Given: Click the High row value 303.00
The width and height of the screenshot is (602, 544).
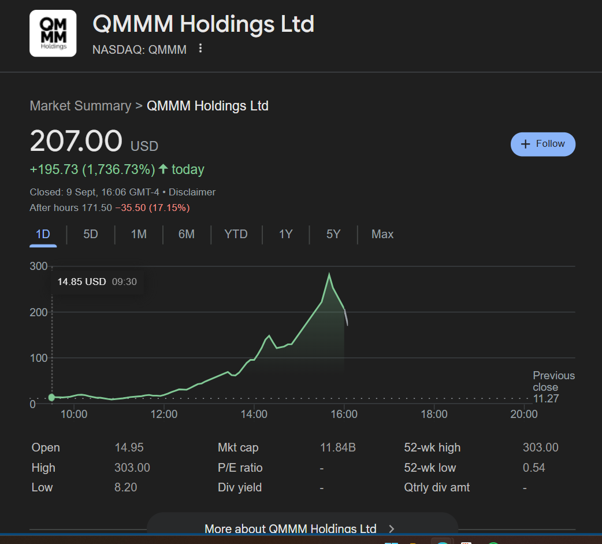Looking at the screenshot, I should click(x=132, y=468).
